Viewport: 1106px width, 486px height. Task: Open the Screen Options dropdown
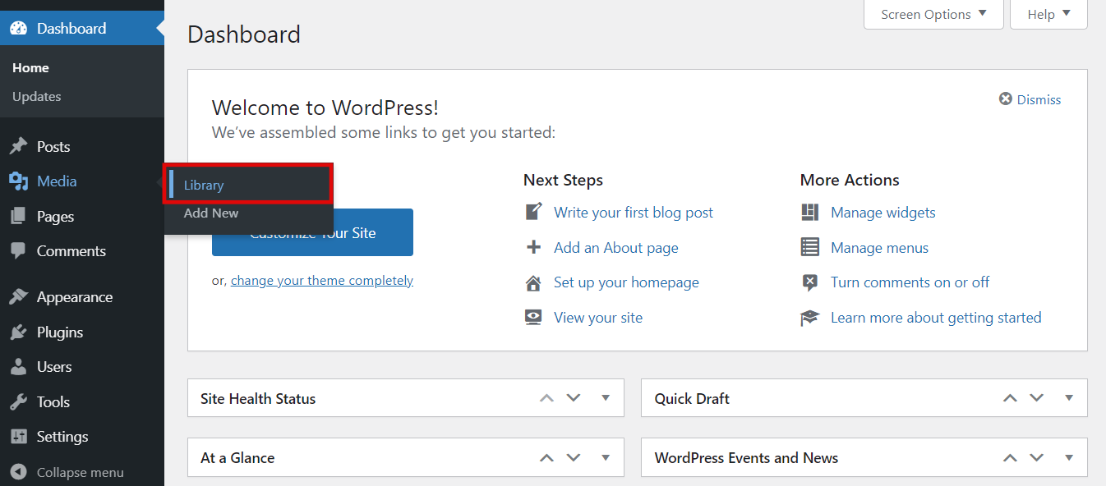pos(933,14)
